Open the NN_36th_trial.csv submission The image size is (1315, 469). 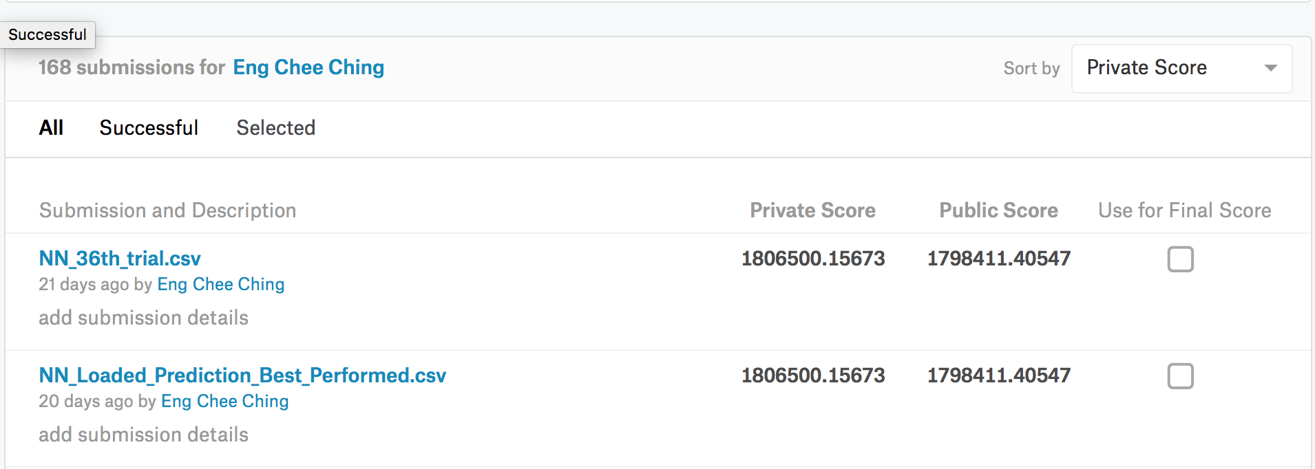(x=120, y=259)
